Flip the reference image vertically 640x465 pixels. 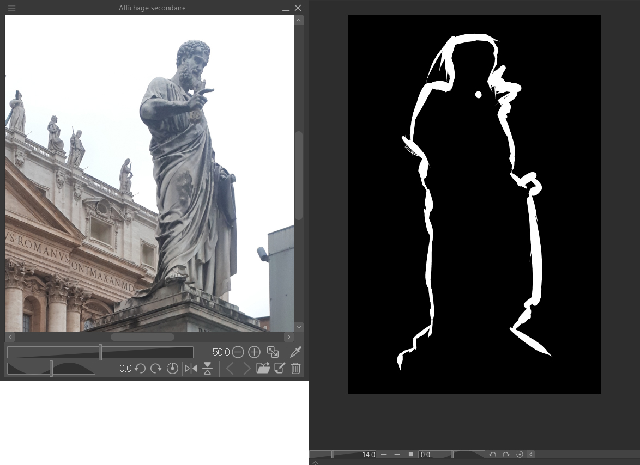(x=207, y=369)
